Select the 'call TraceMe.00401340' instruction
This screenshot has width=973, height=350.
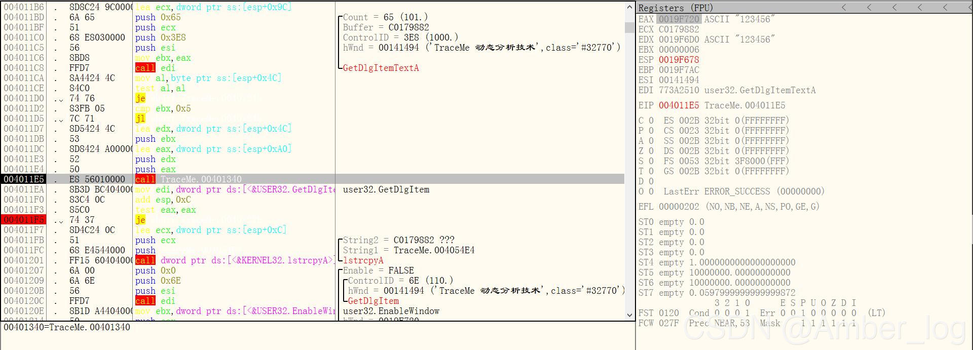pyautogui.click(x=189, y=179)
